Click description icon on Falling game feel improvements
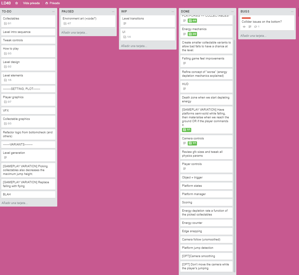The height and width of the screenshot is (275, 299). pyautogui.click(x=185, y=63)
